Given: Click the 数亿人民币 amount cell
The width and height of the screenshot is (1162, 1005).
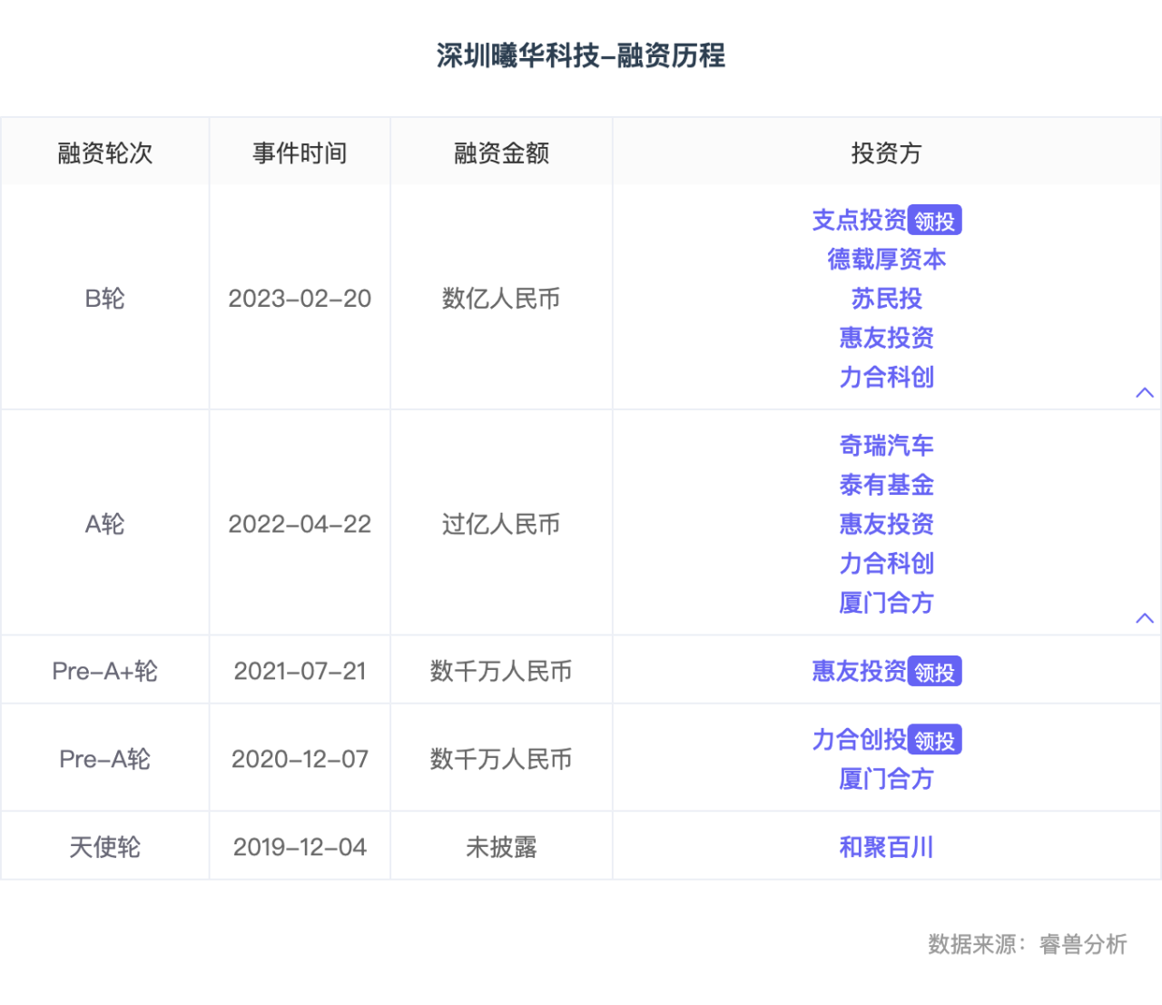Looking at the screenshot, I should (501, 299).
